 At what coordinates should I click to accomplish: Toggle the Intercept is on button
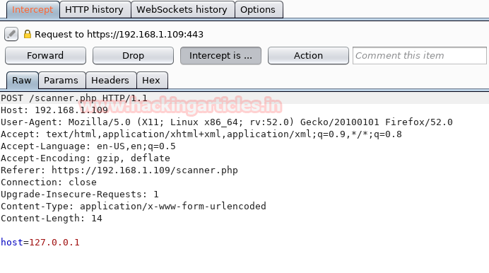tap(220, 56)
